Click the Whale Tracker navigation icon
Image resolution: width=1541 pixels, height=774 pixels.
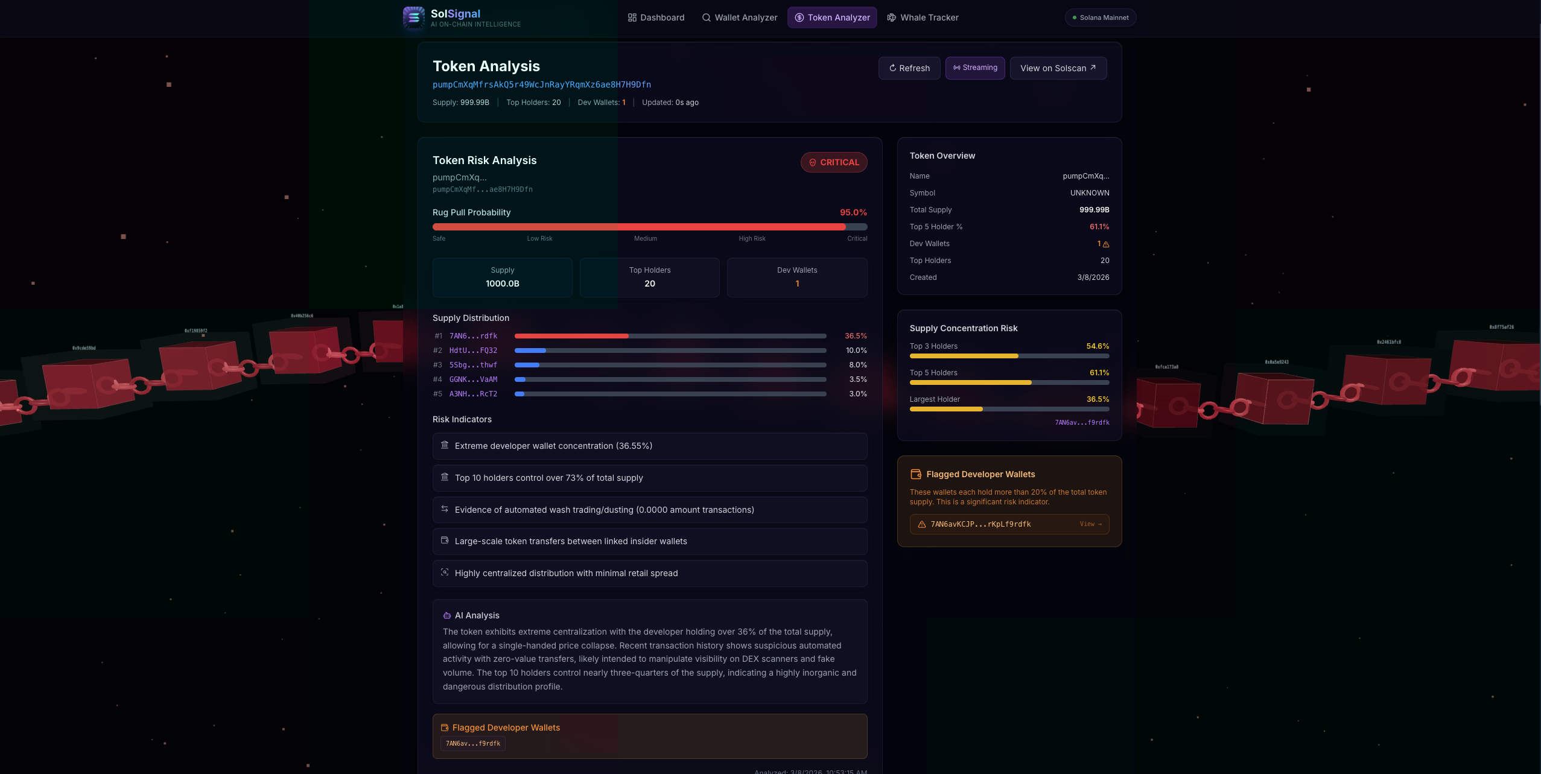[891, 17]
